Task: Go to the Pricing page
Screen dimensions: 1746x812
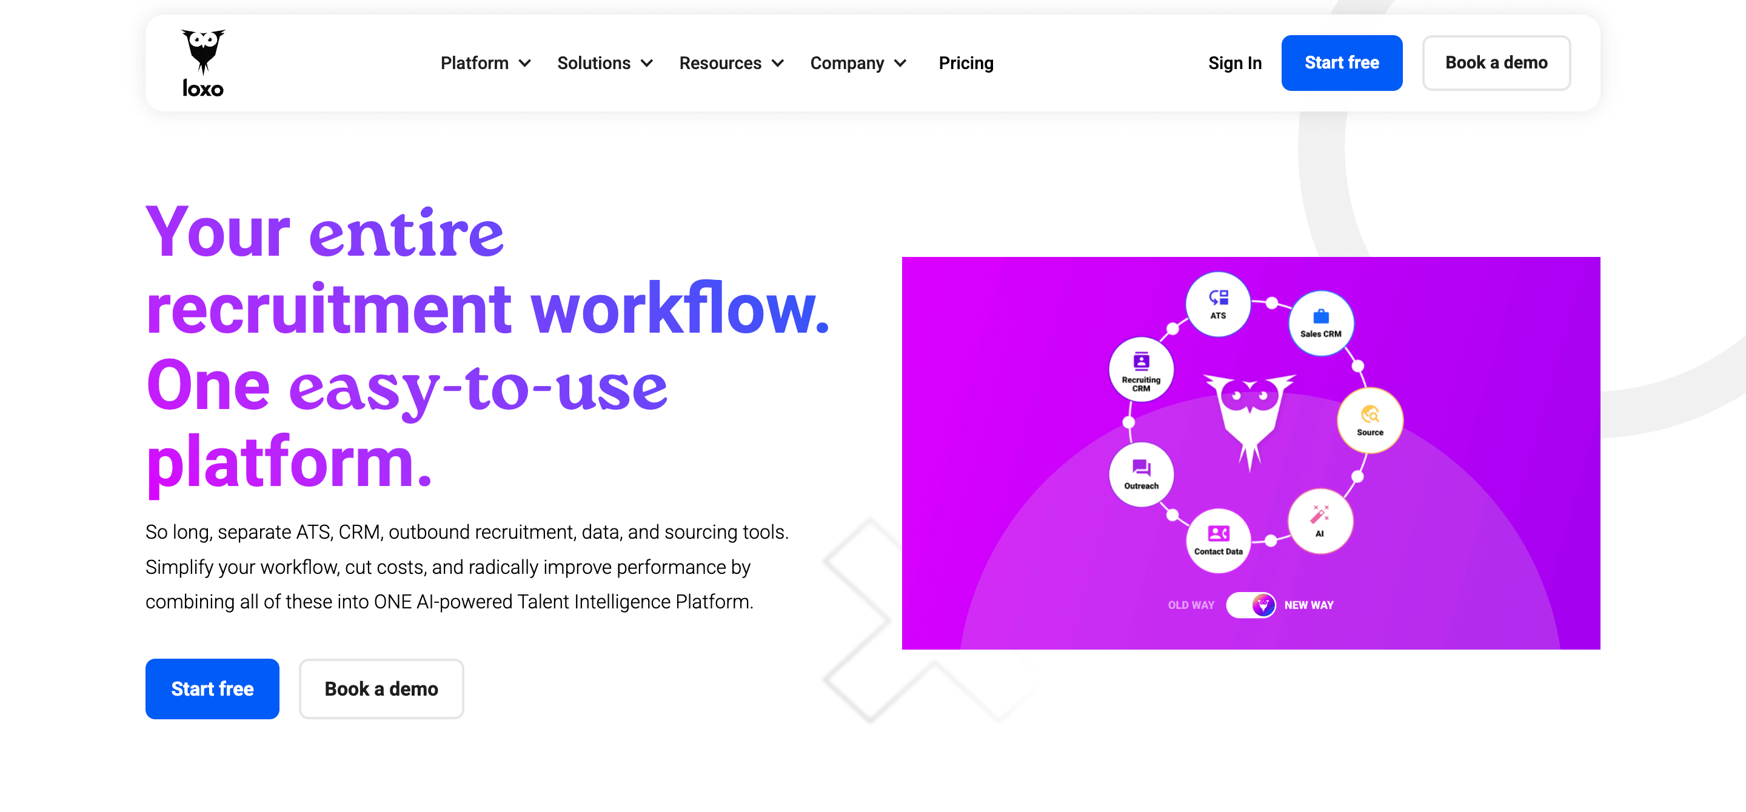Action: (965, 63)
